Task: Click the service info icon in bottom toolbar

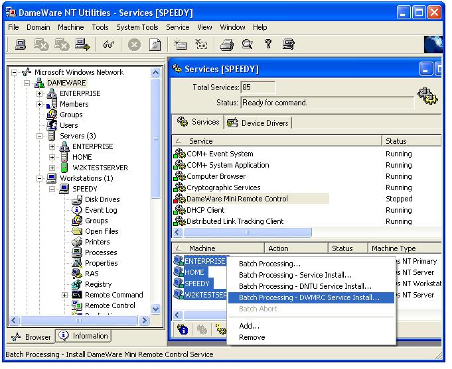Action: 183,329
